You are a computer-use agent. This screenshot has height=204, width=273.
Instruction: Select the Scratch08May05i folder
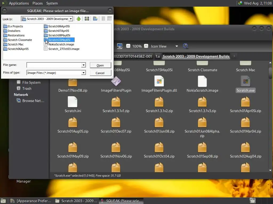click(57, 35)
